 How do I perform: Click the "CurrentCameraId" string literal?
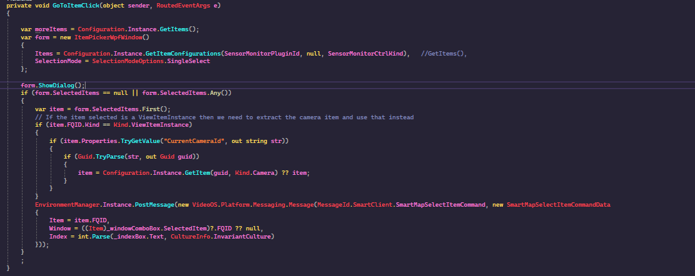[200, 140]
